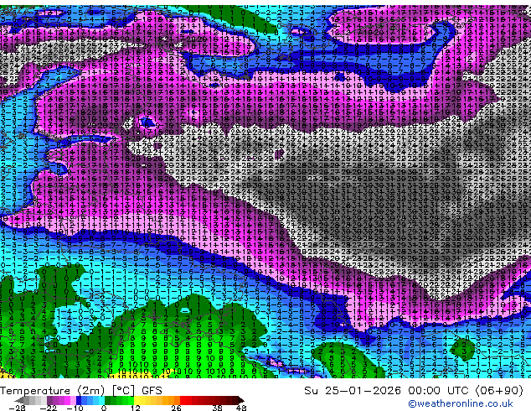Image resolution: width=531 pixels, height=411 pixels.
Task: Click the '-10' legend scale label
Action: 75,408
